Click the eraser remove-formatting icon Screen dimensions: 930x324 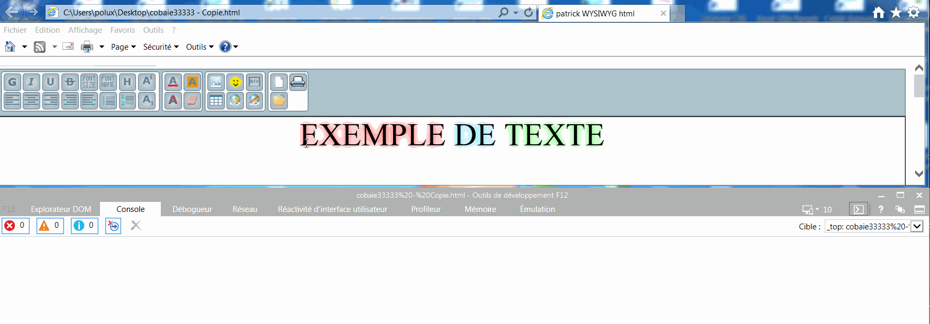coord(192,100)
